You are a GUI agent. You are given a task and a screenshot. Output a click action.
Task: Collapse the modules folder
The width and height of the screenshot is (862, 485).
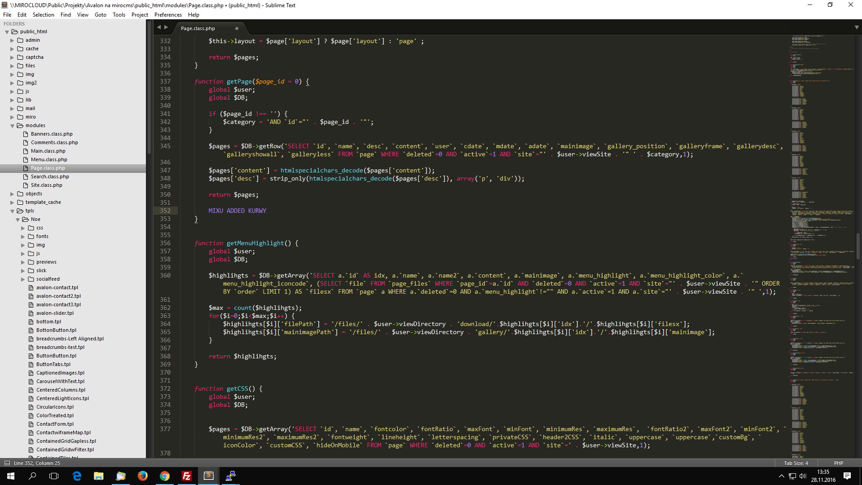pos(13,126)
